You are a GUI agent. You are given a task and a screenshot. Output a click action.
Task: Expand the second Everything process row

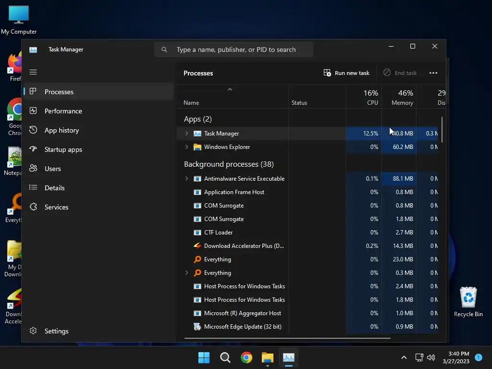187,273
